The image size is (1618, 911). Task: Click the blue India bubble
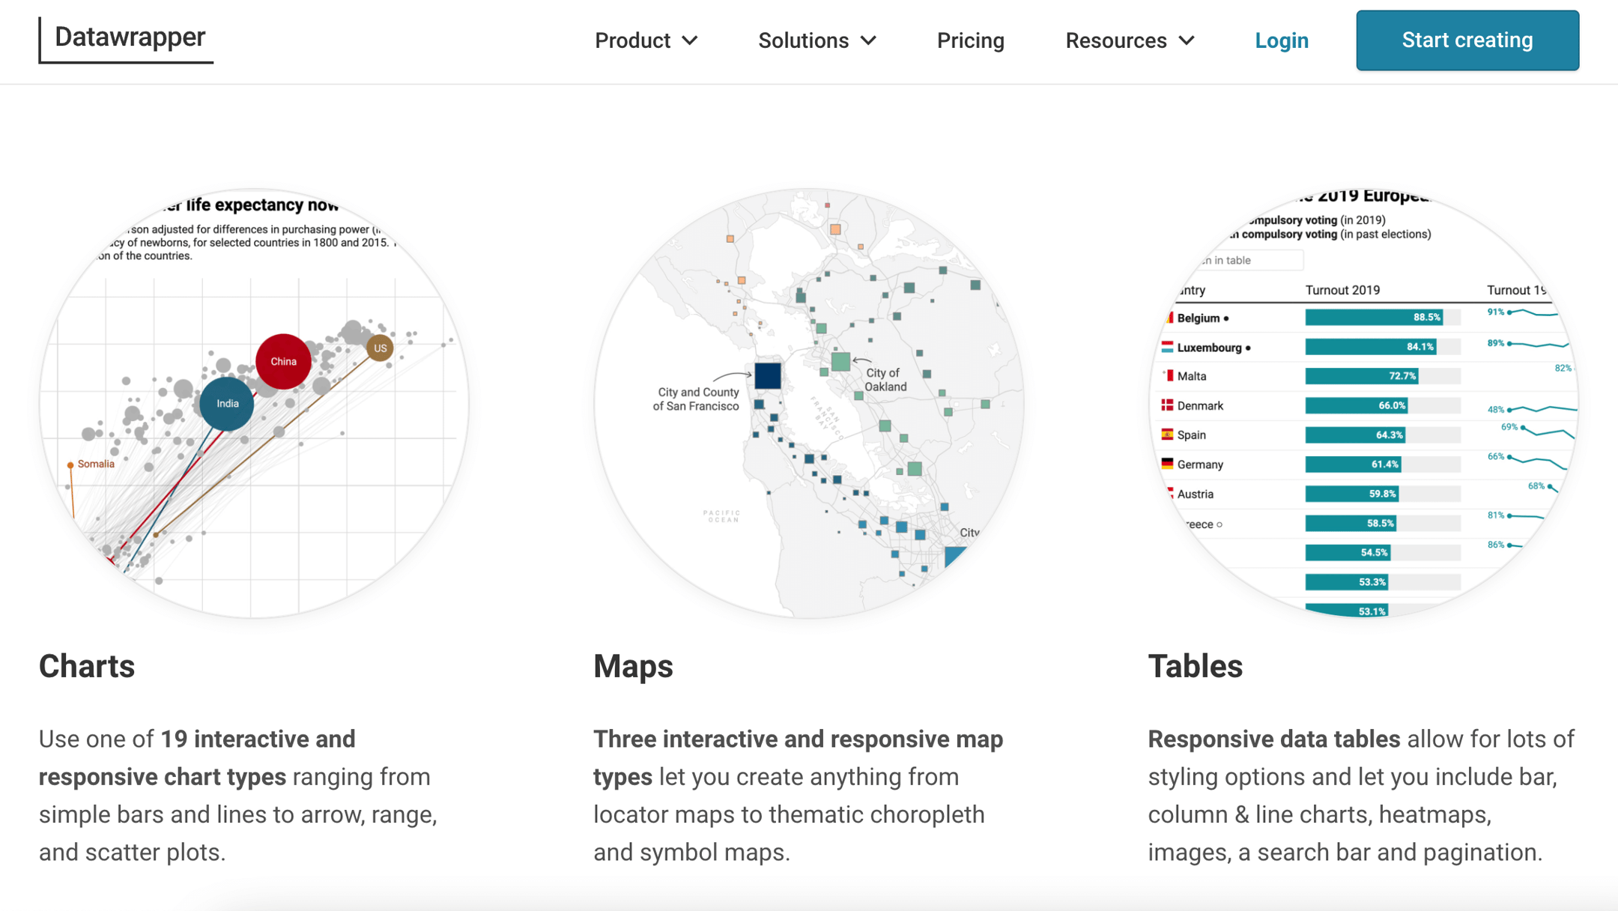coord(227,404)
